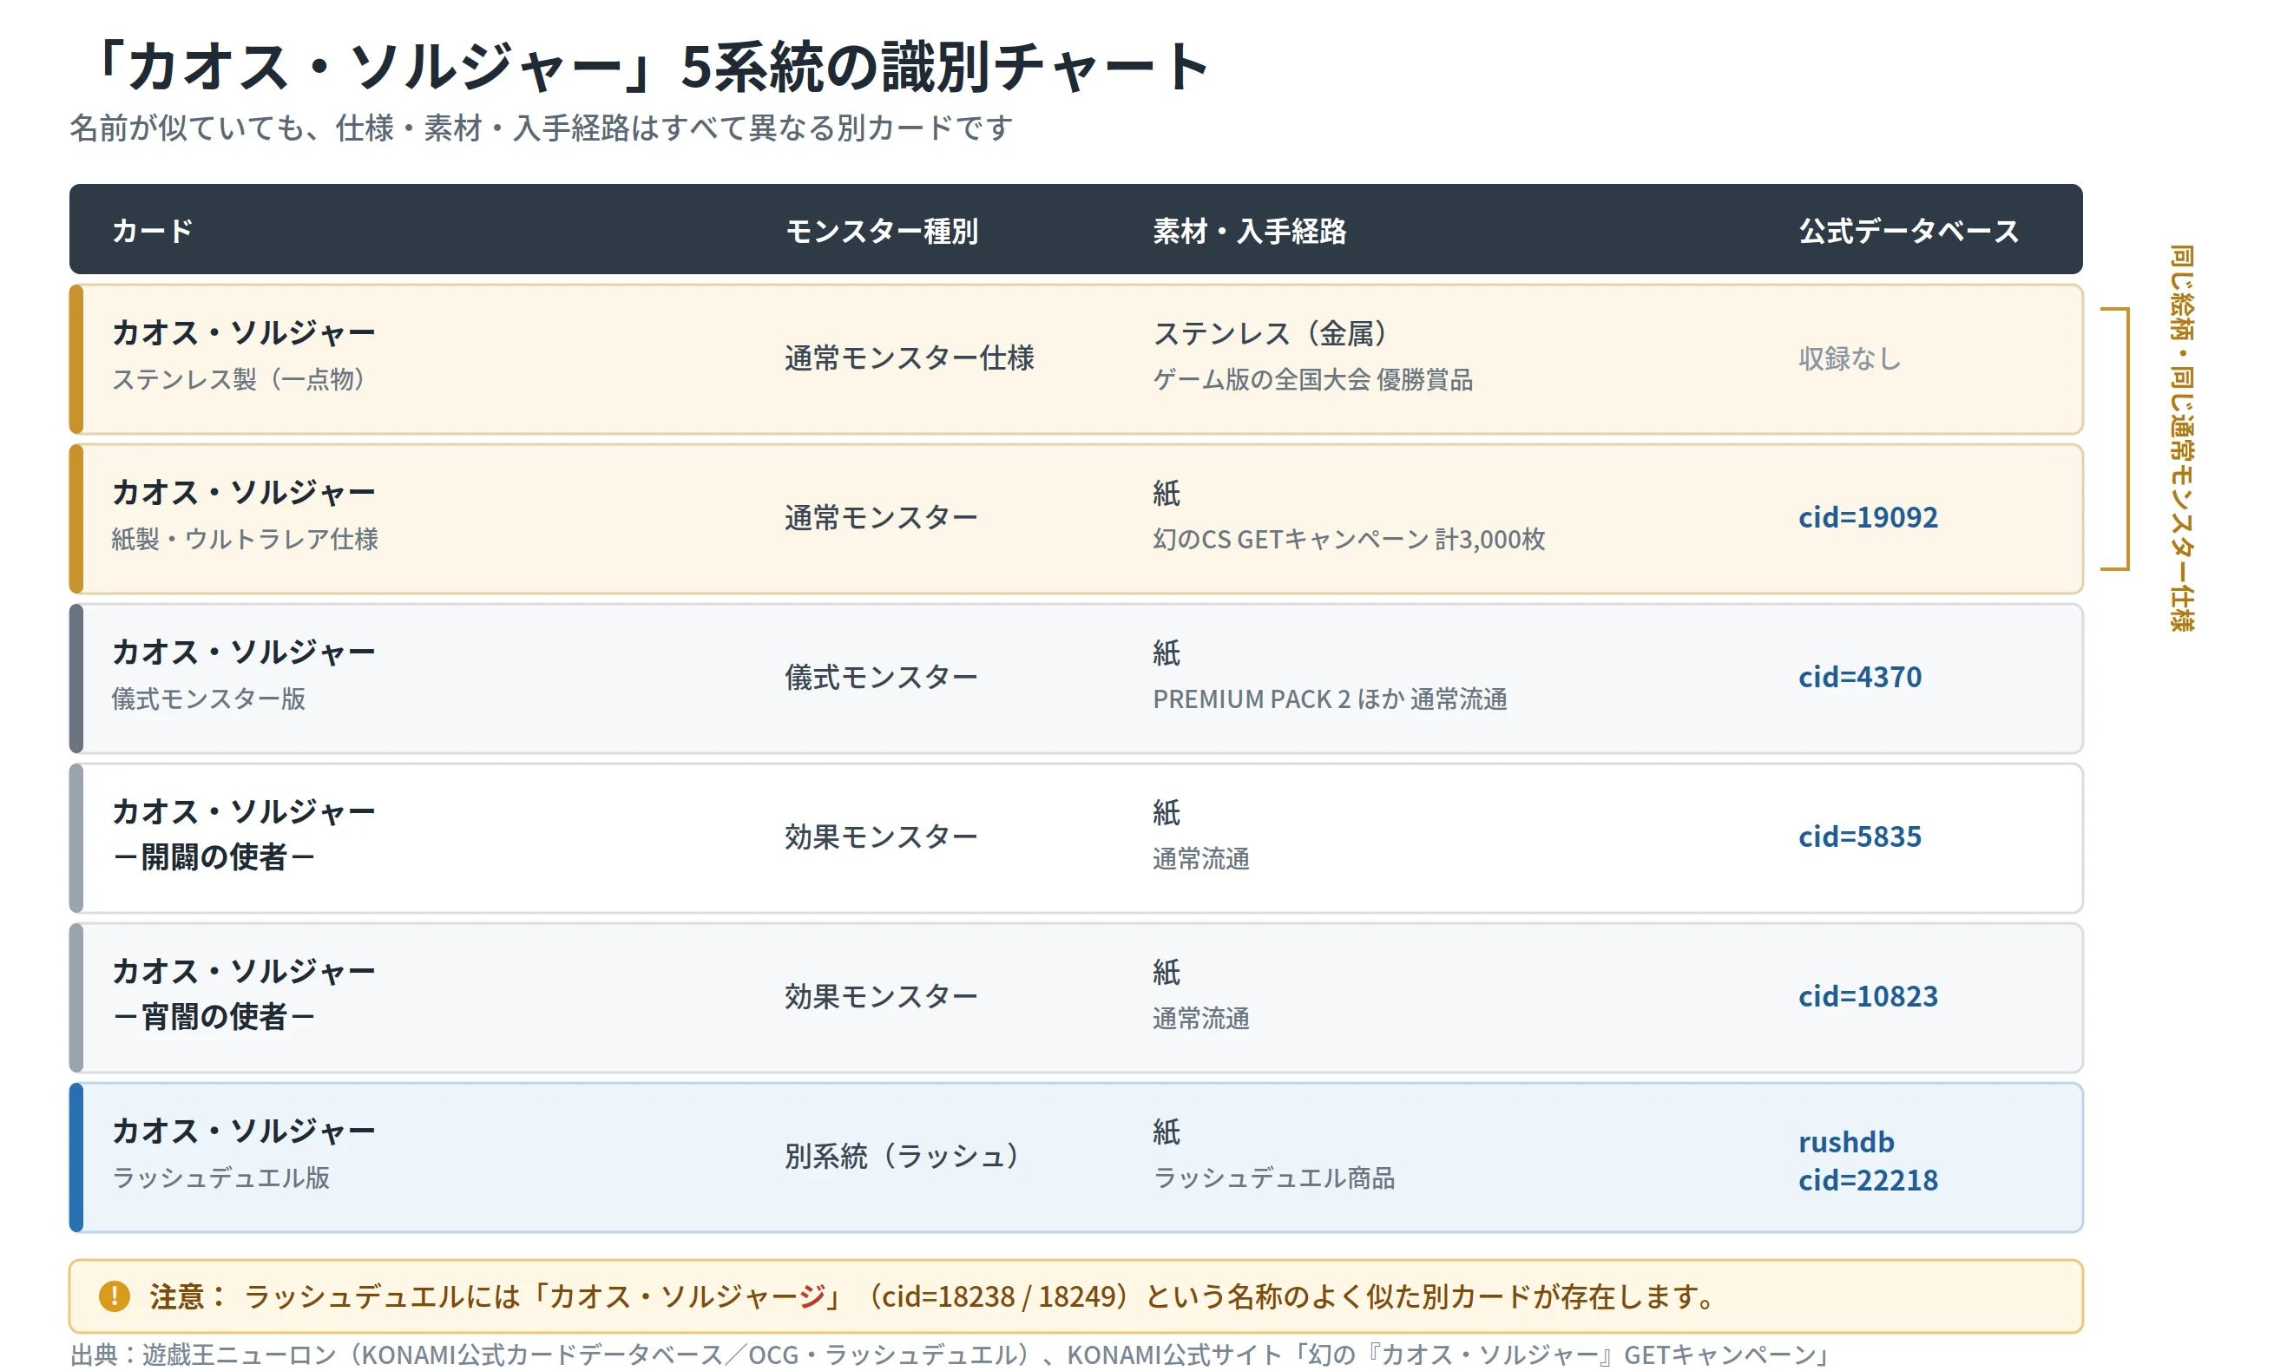
Task: Click the ラッシュデュエル商品 source text
Action: tap(1273, 1177)
